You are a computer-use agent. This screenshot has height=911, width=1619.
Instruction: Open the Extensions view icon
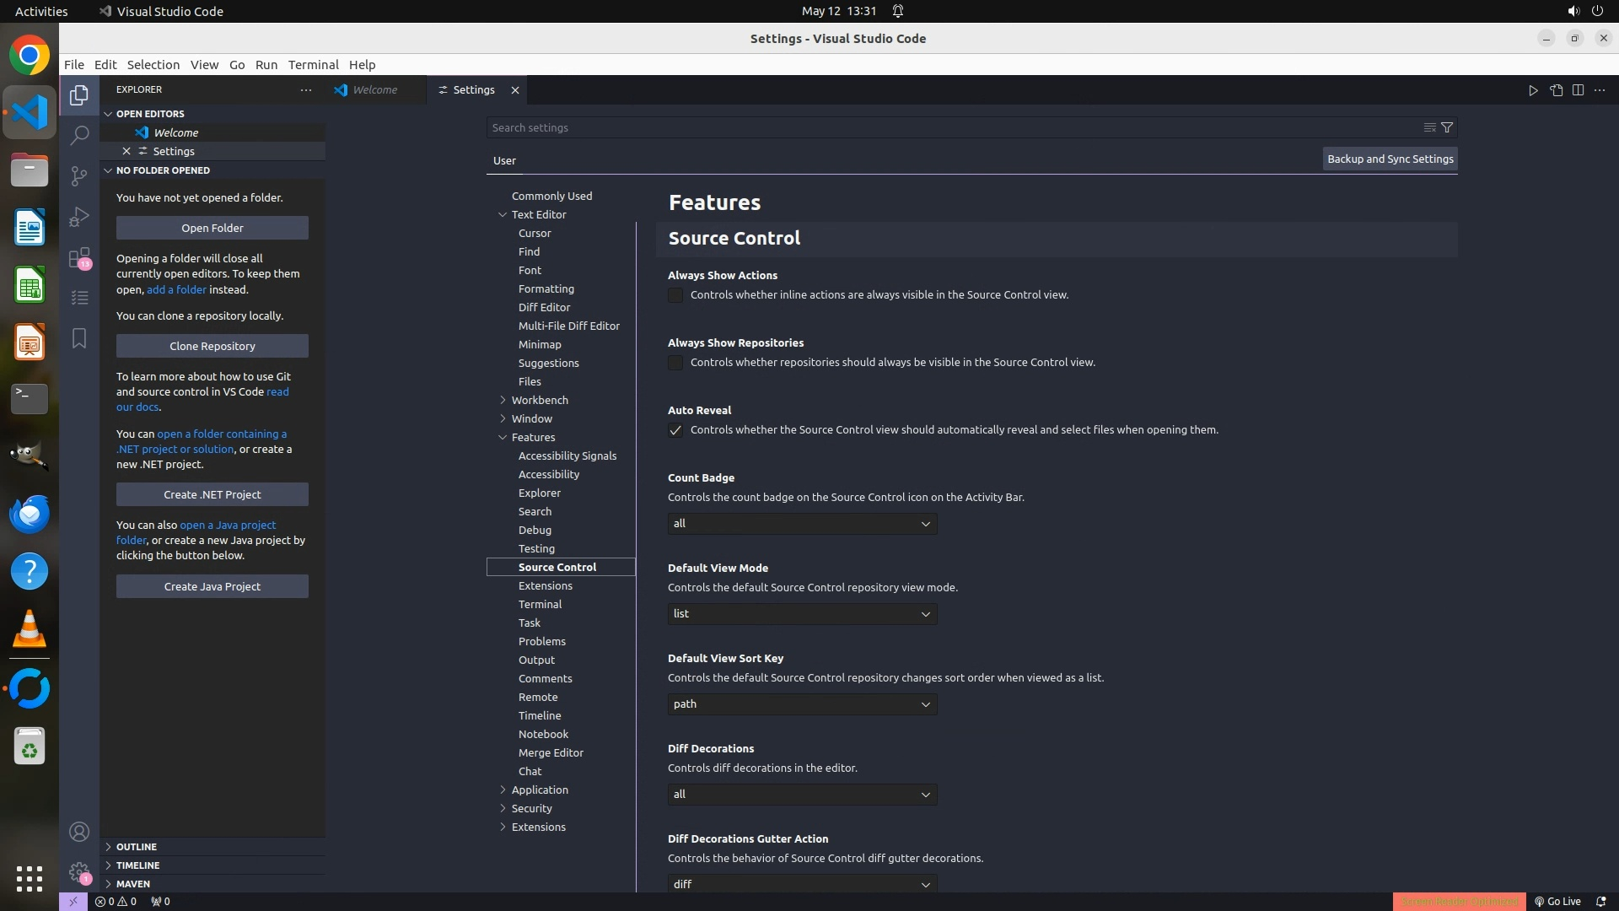tap(79, 257)
